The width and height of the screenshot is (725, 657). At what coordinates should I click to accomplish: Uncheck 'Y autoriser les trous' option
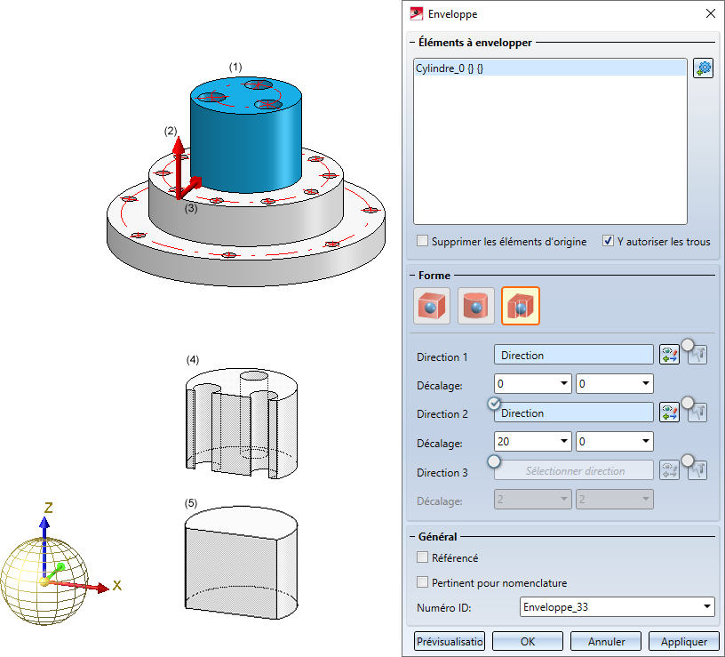pos(608,241)
